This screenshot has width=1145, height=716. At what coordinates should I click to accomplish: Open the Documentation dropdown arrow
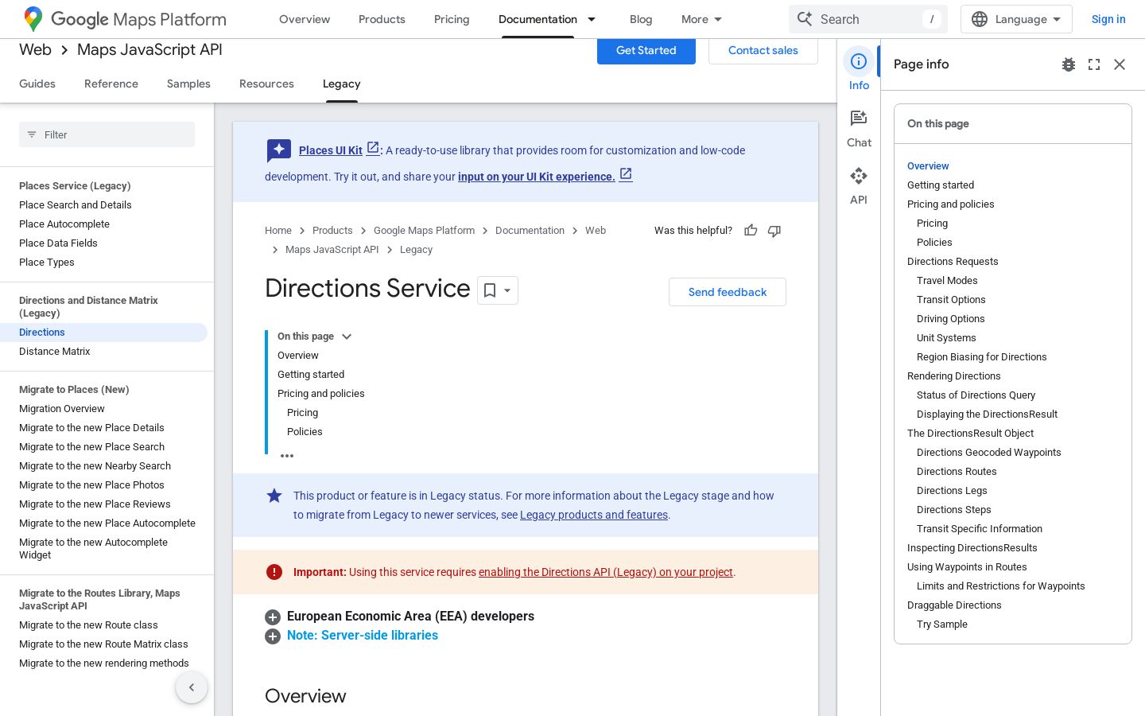point(592,19)
